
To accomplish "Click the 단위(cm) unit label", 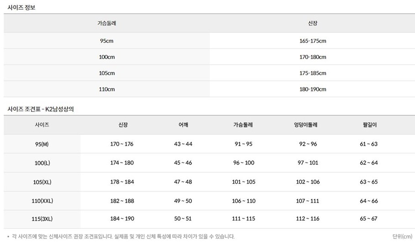I will coord(402,237).
